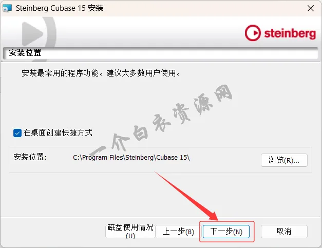Click the 安装位置: field label
Screen dimensions: 322x248
coord(30,157)
